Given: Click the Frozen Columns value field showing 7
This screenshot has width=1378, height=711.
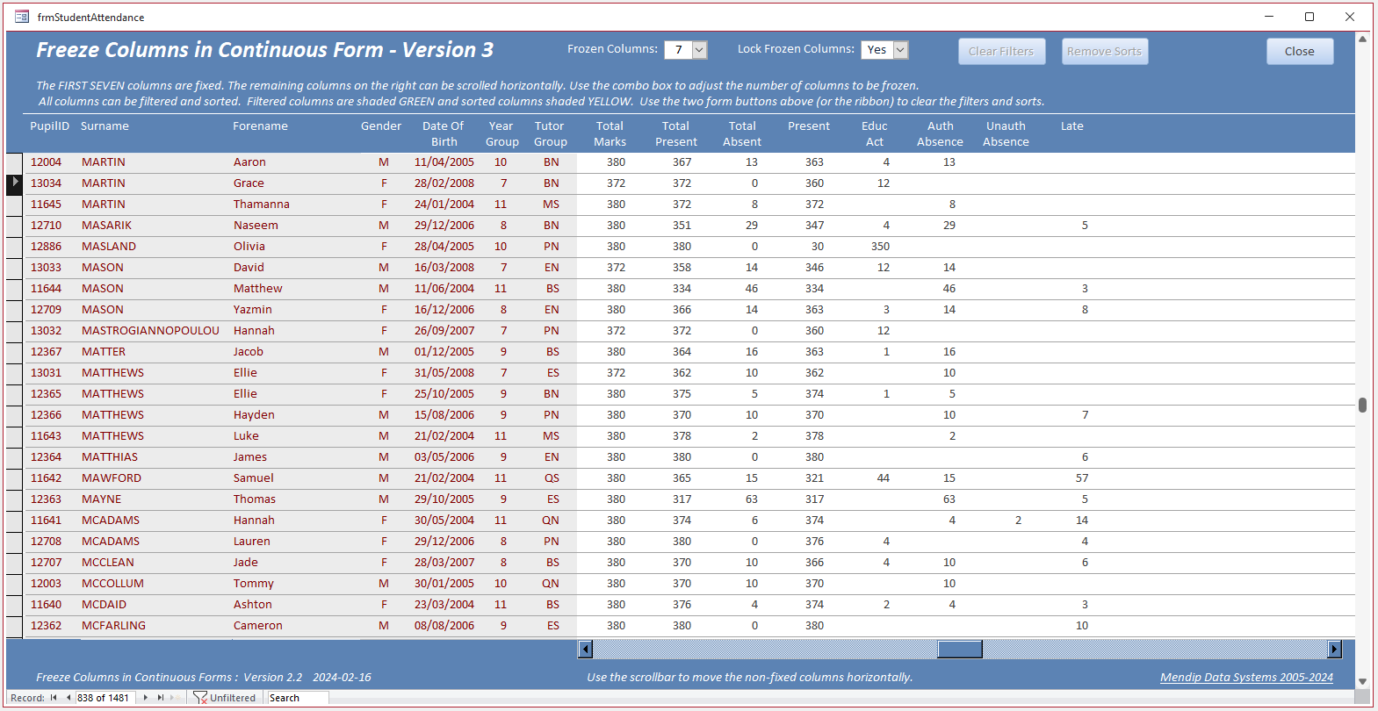Looking at the screenshot, I should (x=679, y=50).
